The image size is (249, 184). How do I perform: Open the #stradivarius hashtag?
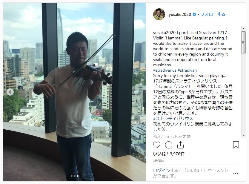tap(165, 70)
